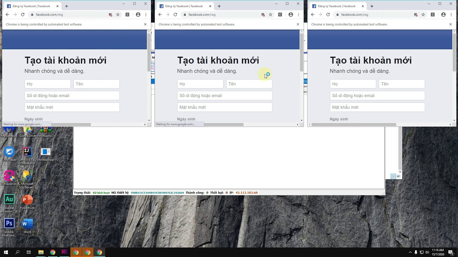Image resolution: width=458 pixels, height=257 pixels.
Task: Open Task View on taskbar
Action: click(29, 252)
